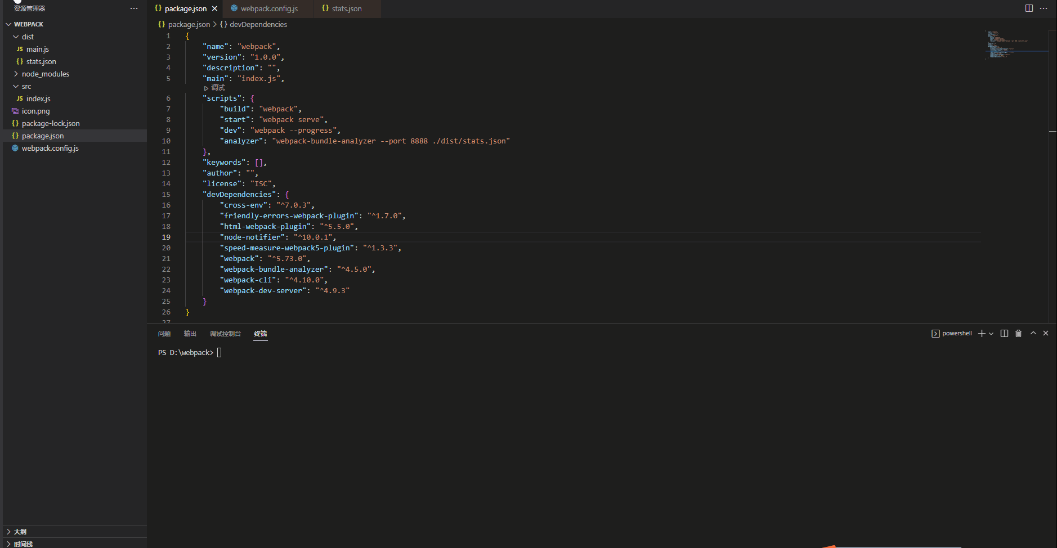1057x548 pixels.
Task: Maximize the terminal panel with the chevron icon
Action: tap(1032, 333)
